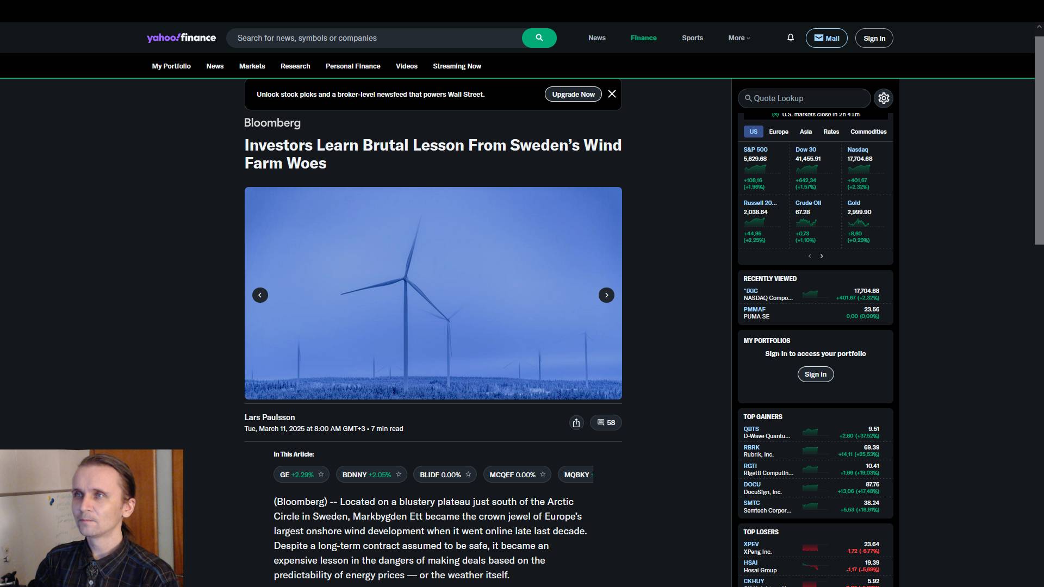Image resolution: width=1044 pixels, height=587 pixels.
Task: Click the Upgrade Now button
Action: pyautogui.click(x=573, y=94)
